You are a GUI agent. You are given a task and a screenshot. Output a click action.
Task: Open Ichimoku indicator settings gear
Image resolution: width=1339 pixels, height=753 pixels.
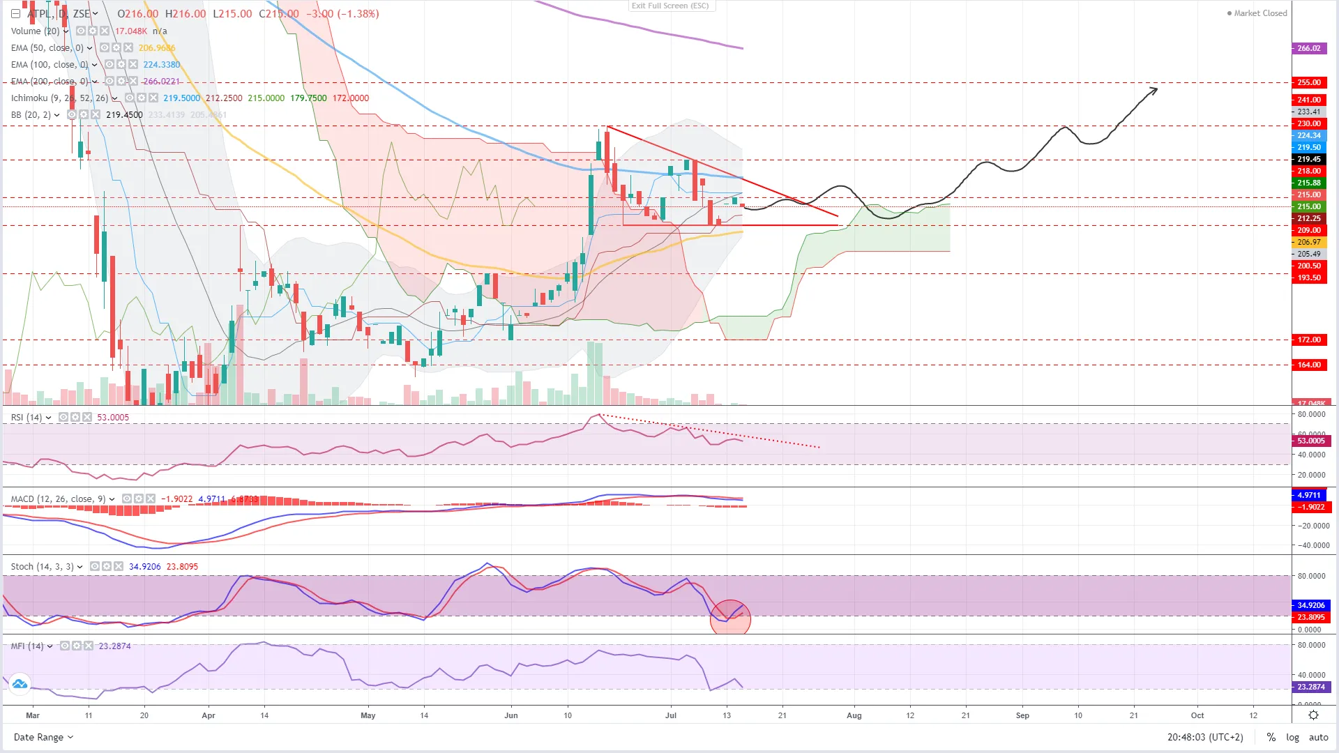[142, 98]
